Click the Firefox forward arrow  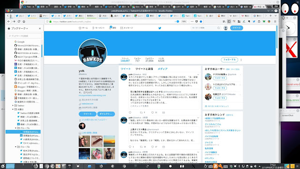(x=14, y=22)
